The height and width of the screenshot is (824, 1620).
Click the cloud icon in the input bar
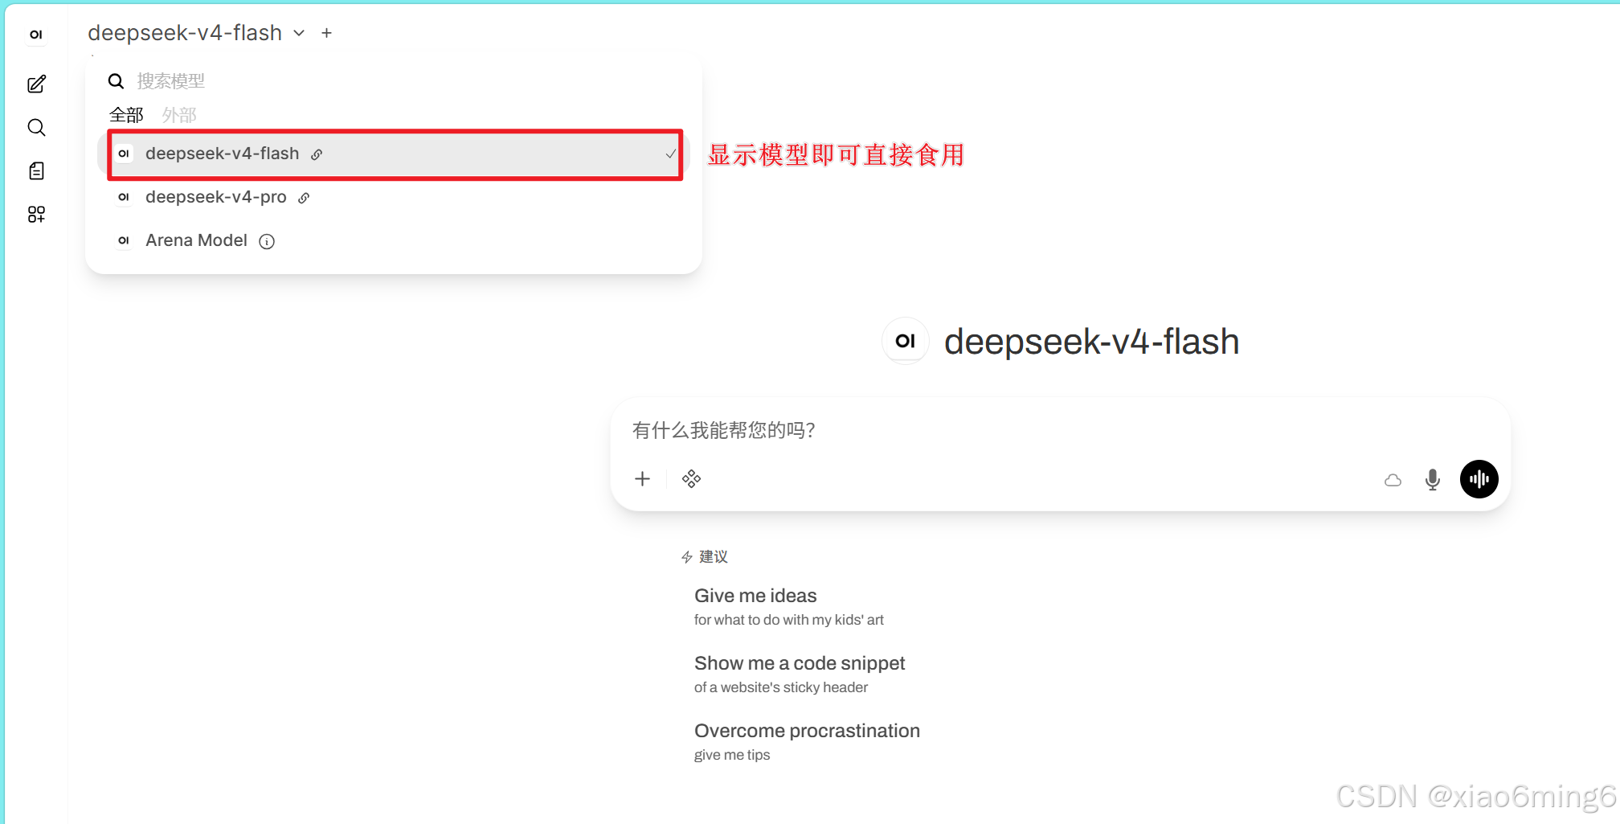pos(1393,480)
